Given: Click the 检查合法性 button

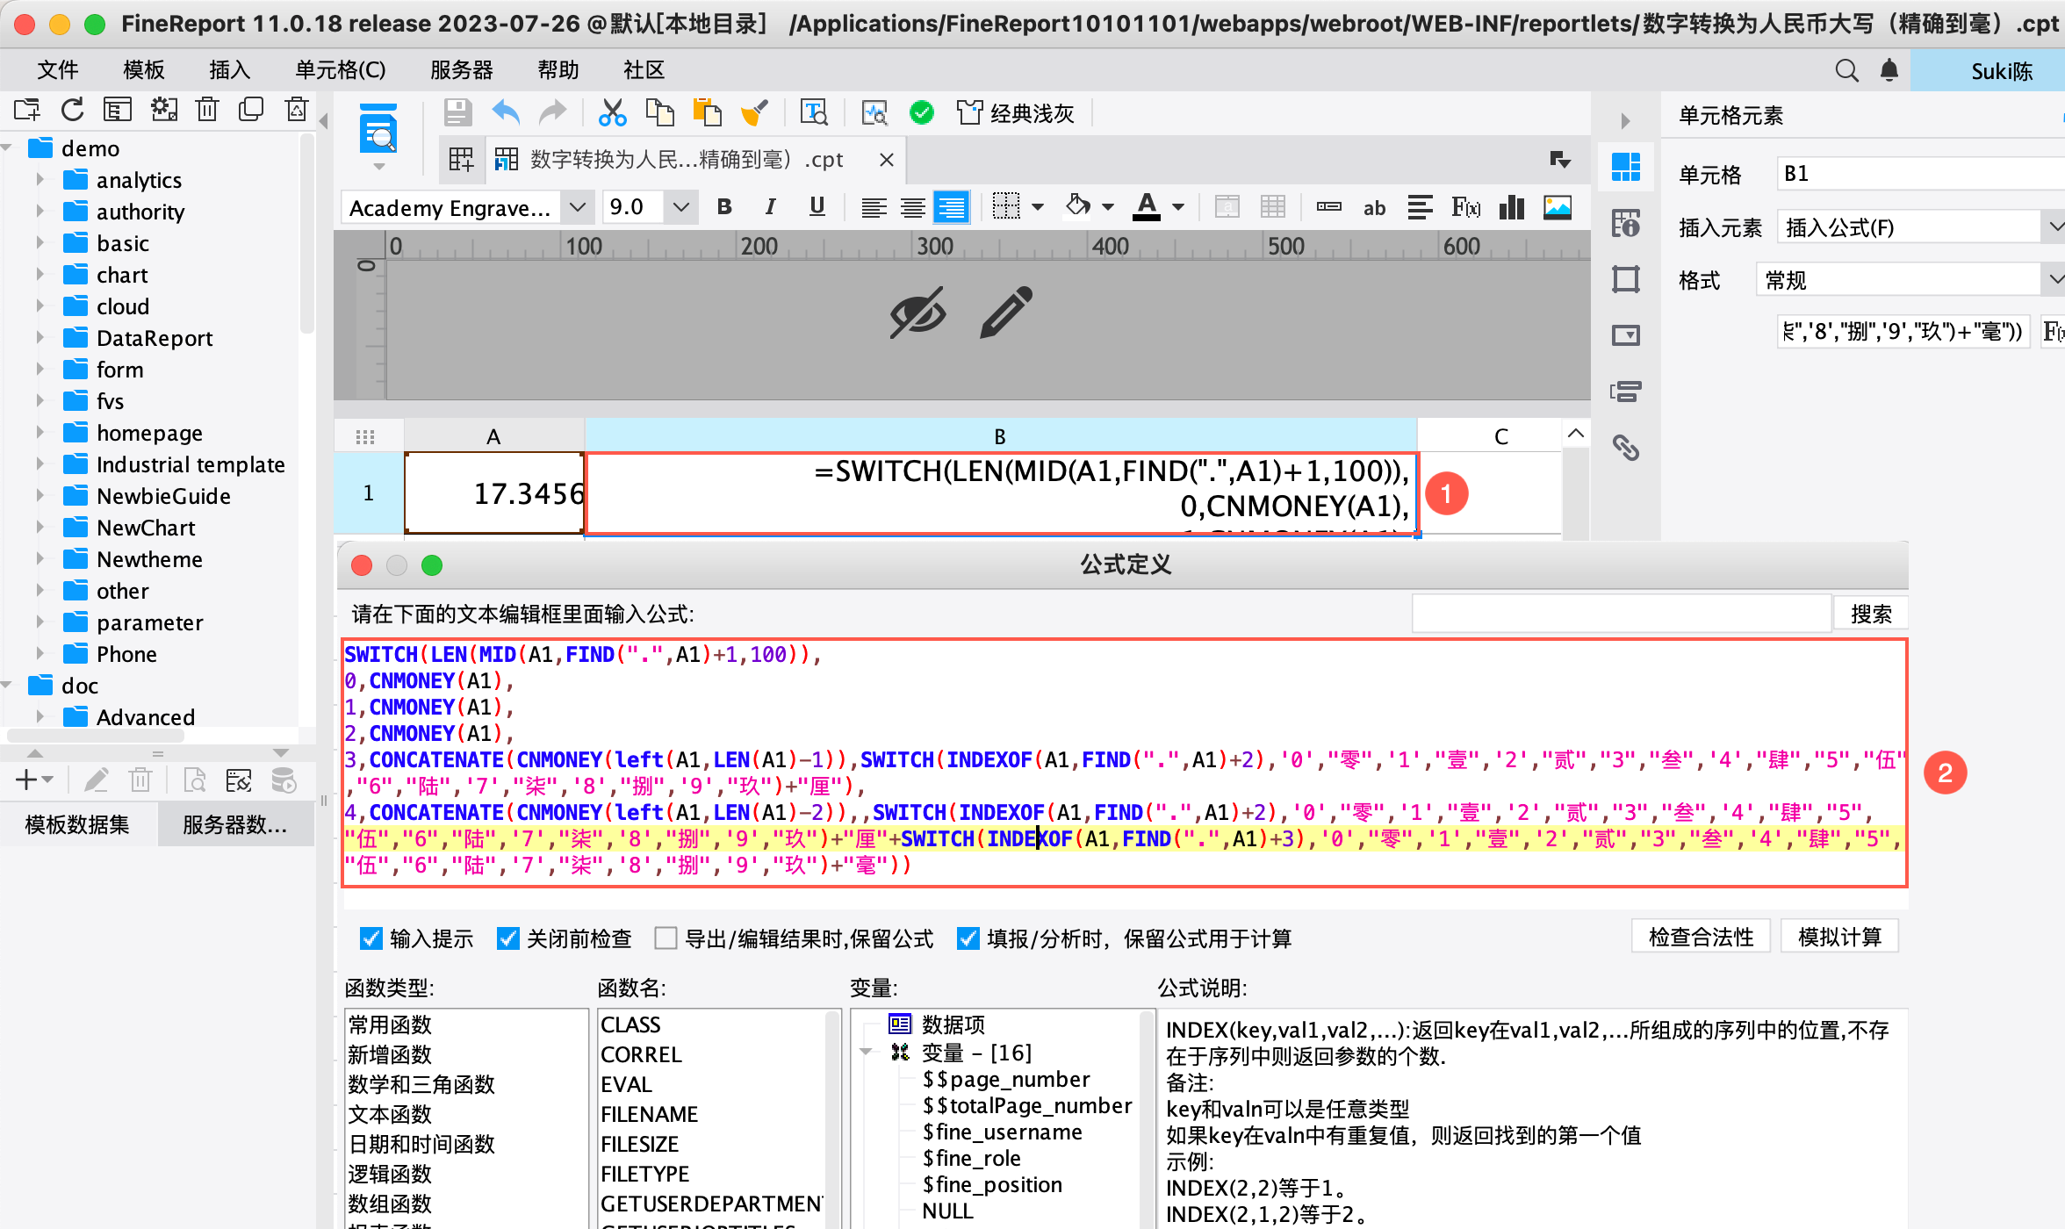Looking at the screenshot, I should click(x=1701, y=938).
